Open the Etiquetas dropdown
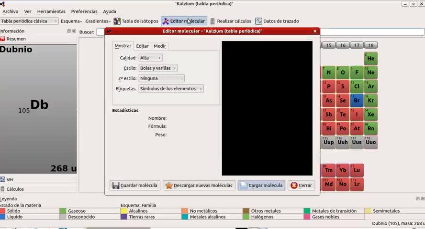This screenshot has width=425, height=229. tap(171, 89)
